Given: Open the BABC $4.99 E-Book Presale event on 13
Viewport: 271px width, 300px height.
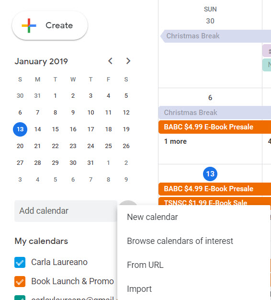Looking at the screenshot, I should 215,189.
